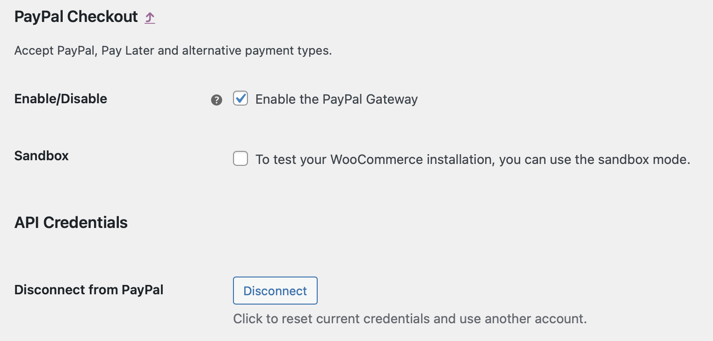The width and height of the screenshot is (713, 341).
Task: Click the gray question mark in the Enable/Disable row
Action: 216,99
